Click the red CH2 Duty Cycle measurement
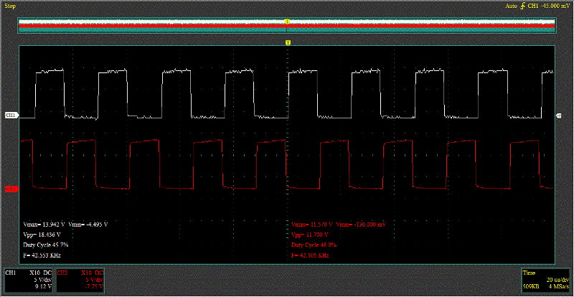The height and width of the screenshot is (297, 574). point(314,245)
